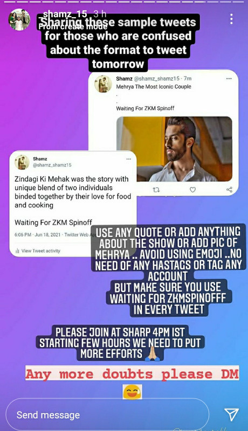Open the man's photo in the tweet
This screenshot has width=248, height=431.
point(174,149)
